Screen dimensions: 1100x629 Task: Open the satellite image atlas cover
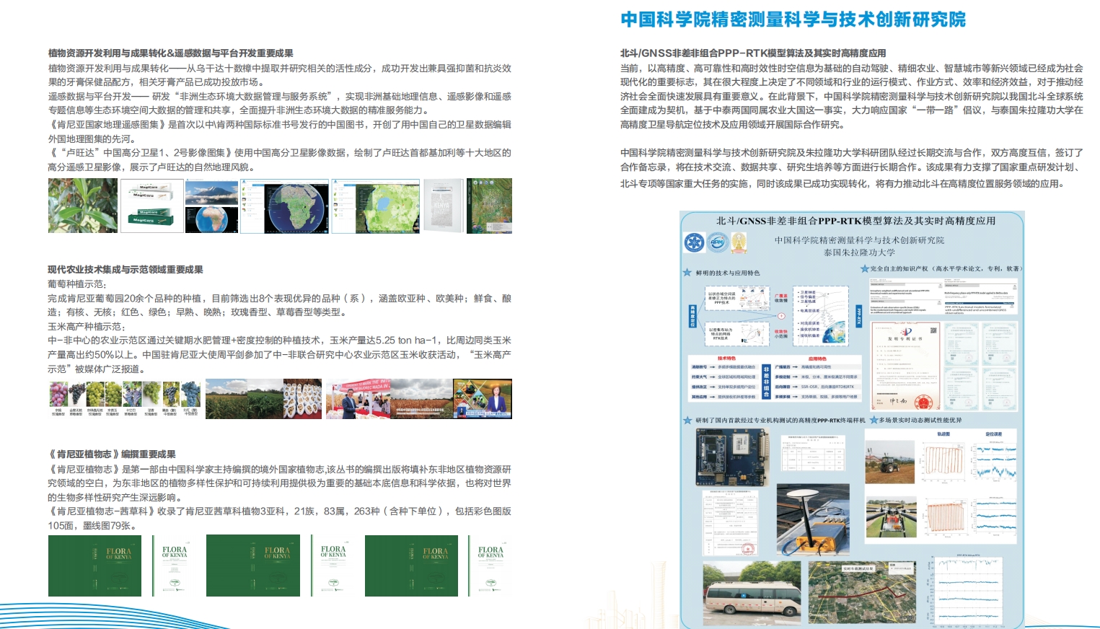(489, 206)
